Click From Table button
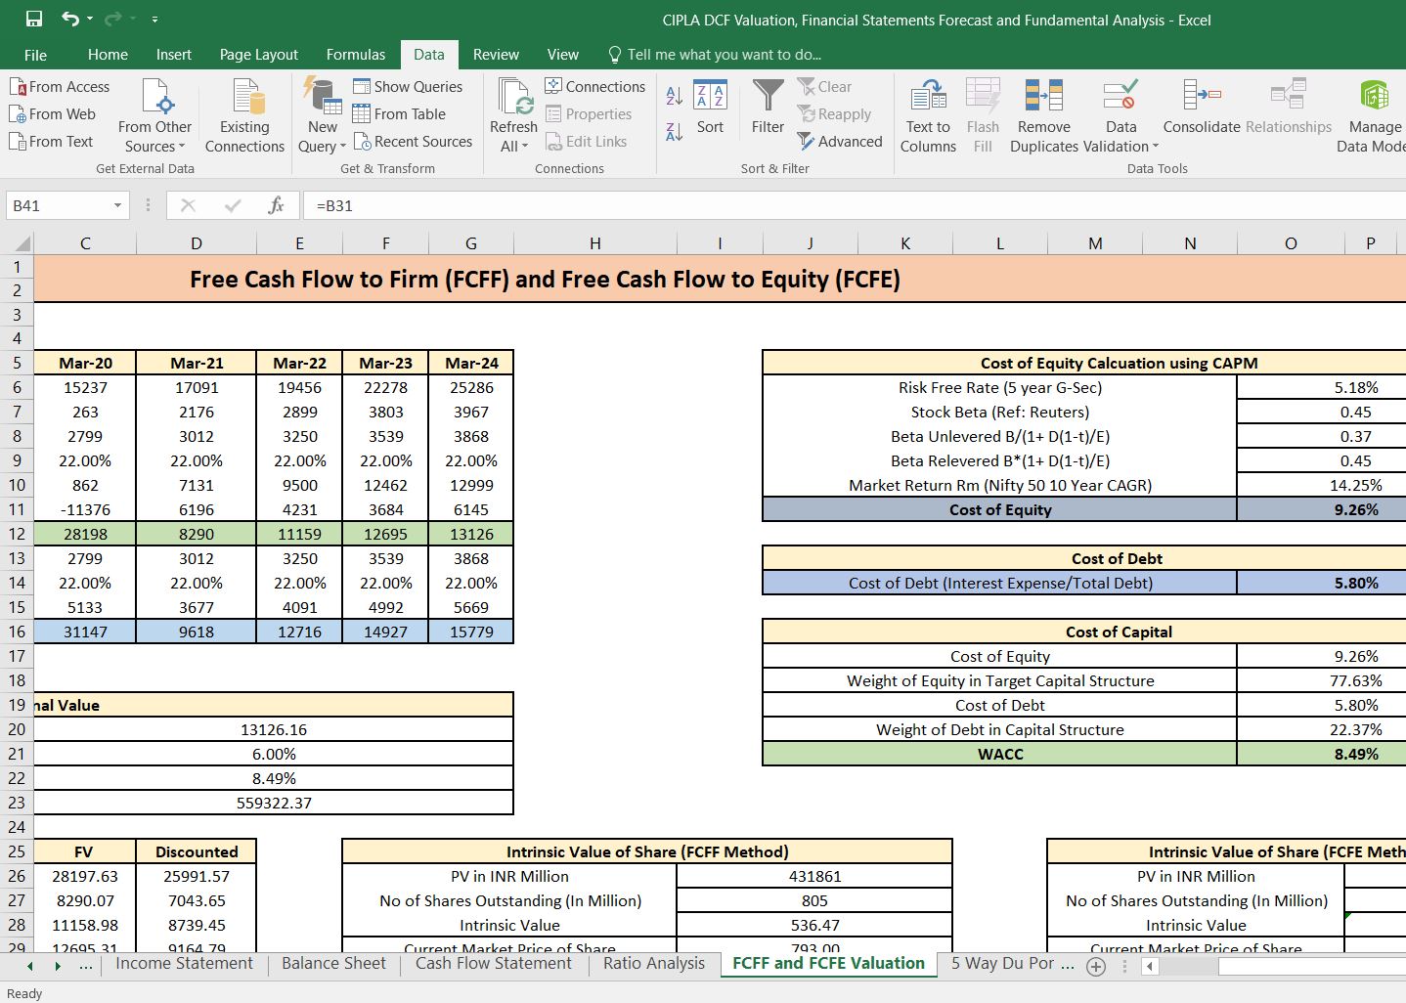Image resolution: width=1406 pixels, height=1003 pixels. point(399,113)
